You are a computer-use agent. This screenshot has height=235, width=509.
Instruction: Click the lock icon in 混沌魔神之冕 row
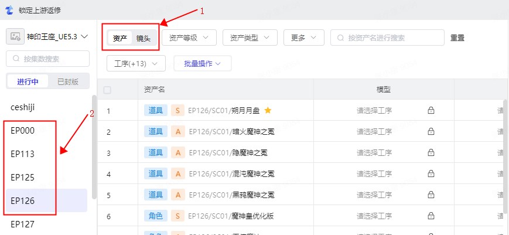tap(431, 173)
